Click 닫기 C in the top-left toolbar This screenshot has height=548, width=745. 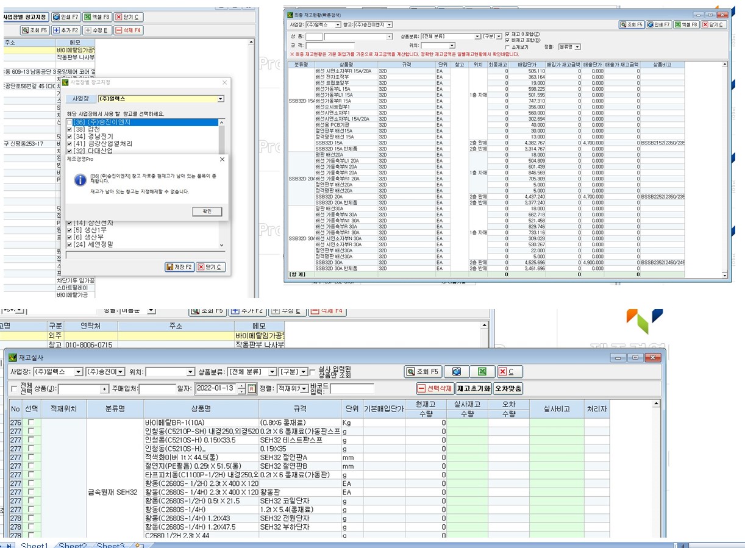[129, 17]
